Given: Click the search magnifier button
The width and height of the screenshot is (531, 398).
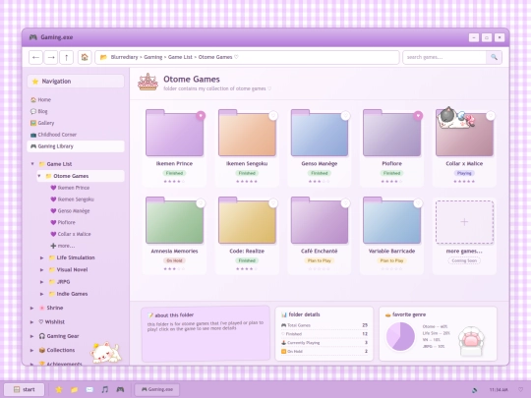Looking at the screenshot, I should 494,57.
